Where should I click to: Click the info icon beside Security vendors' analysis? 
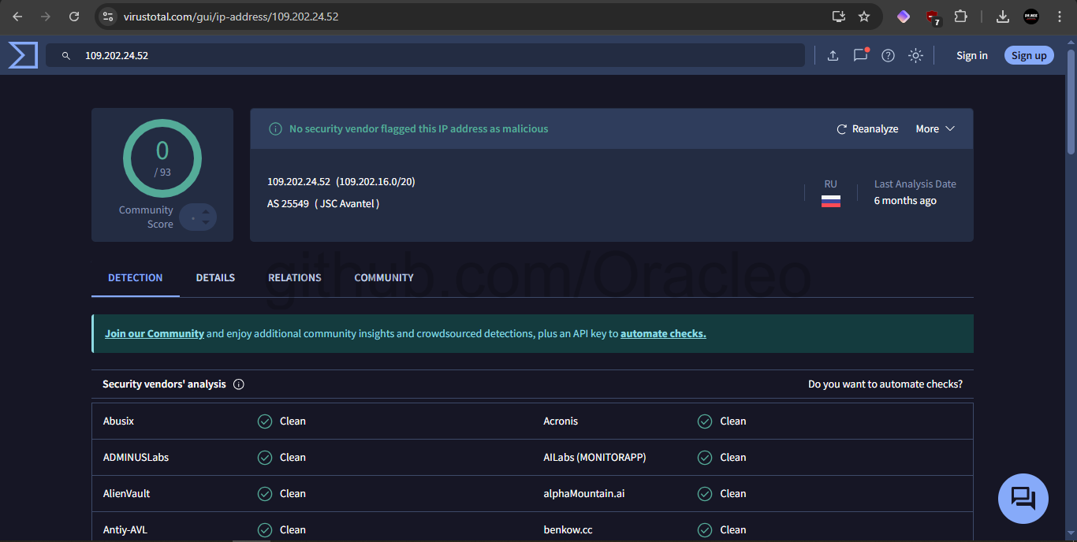pos(239,384)
